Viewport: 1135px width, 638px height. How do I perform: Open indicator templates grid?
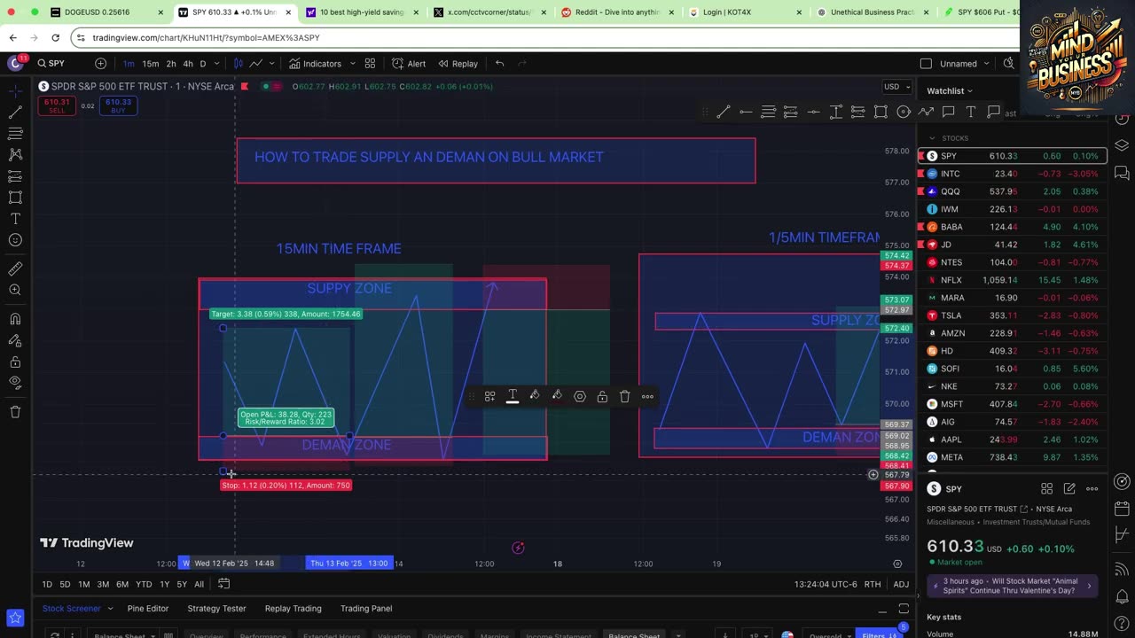[370, 64]
